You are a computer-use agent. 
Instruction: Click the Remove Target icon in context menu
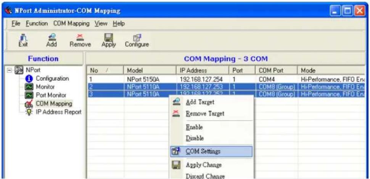(x=175, y=114)
